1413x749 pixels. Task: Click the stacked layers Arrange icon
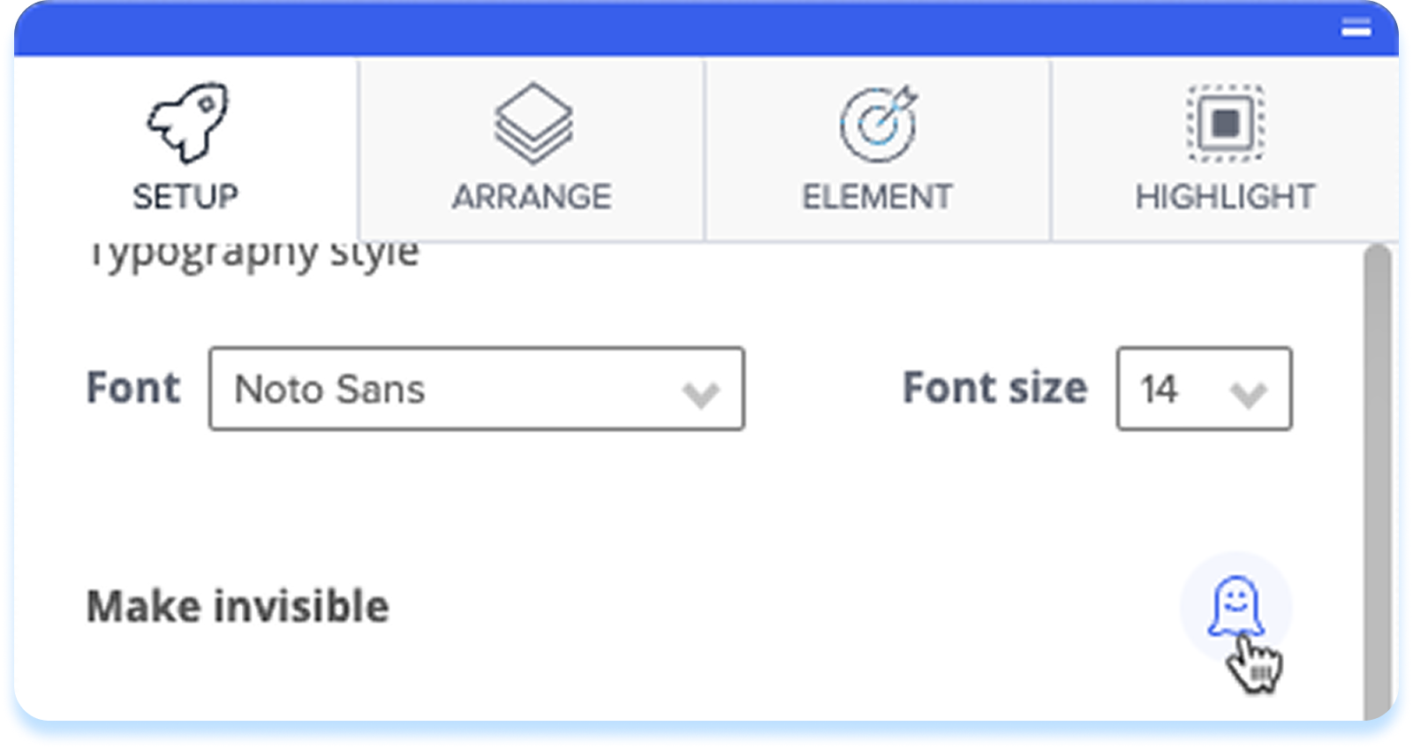(533, 124)
